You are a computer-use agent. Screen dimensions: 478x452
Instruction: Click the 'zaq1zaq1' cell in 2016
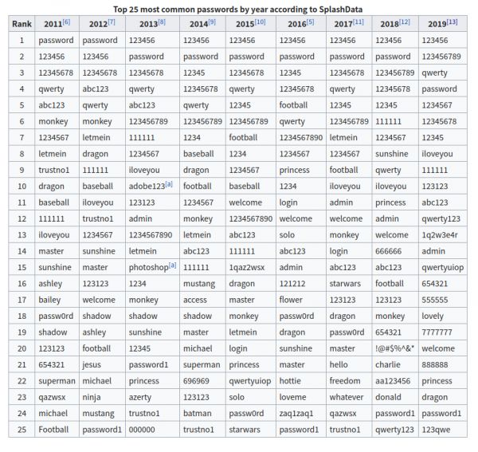(x=296, y=413)
